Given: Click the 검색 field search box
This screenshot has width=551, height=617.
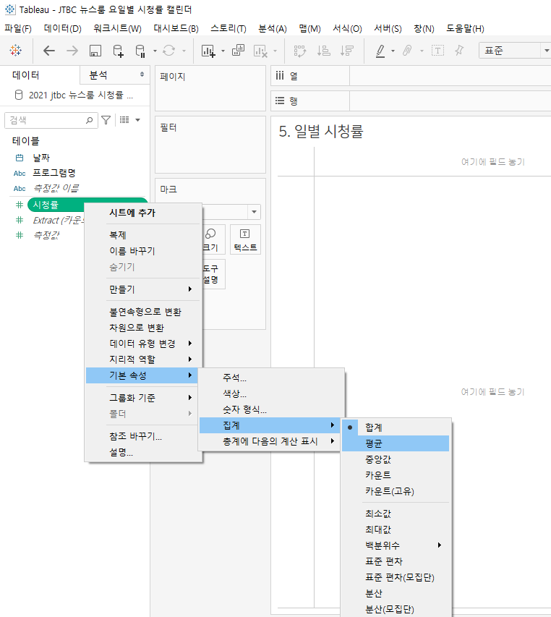Looking at the screenshot, I should tap(51, 120).
